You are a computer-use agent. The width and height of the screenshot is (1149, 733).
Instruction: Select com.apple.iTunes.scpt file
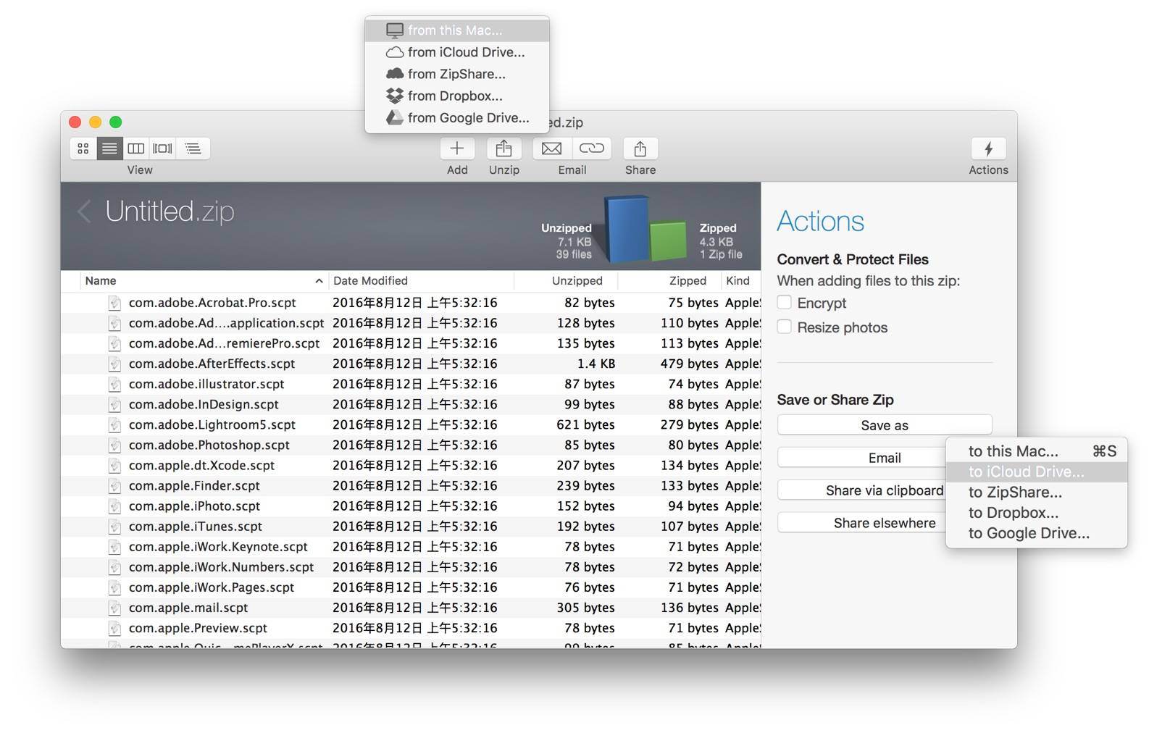411,527
